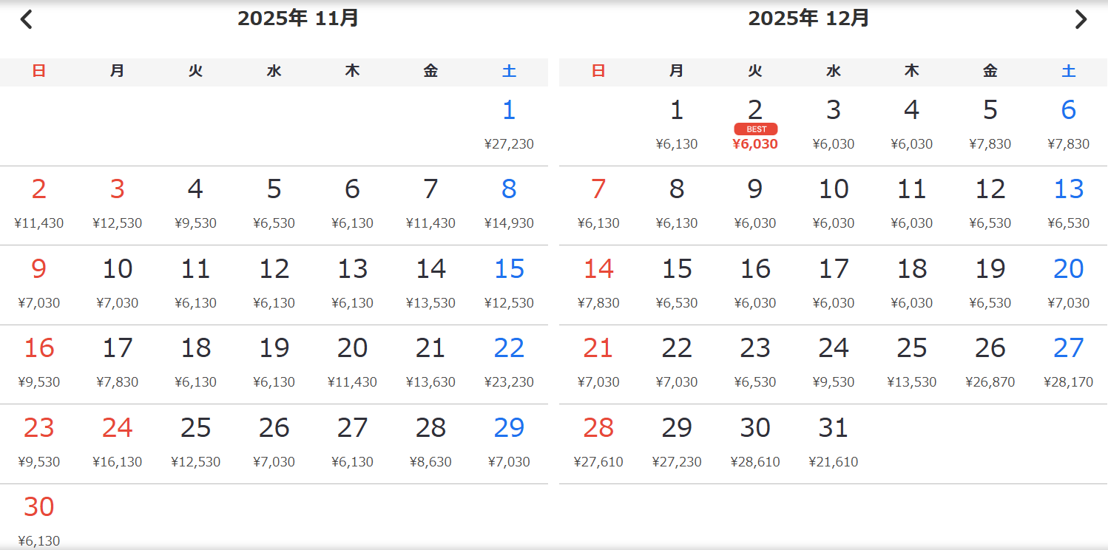
Task: Select December 27 priced at ¥28,170
Action: click(x=1068, y=363)
